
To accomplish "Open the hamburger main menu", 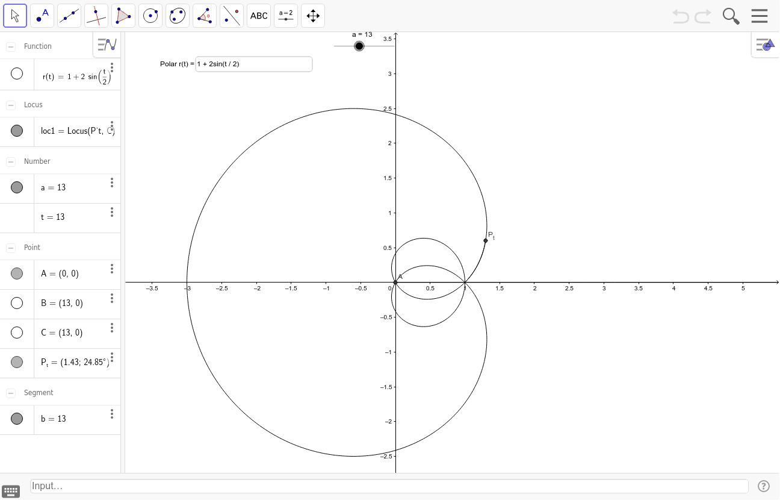I will click(x=760, y=16).
